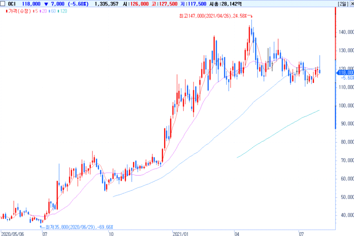
Task: Click the down arrow beside 7,000 change
Action: [x=46, y=4]
